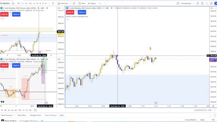Select the 1m timeframe
217x122 pixels.
tap(22, 3)
